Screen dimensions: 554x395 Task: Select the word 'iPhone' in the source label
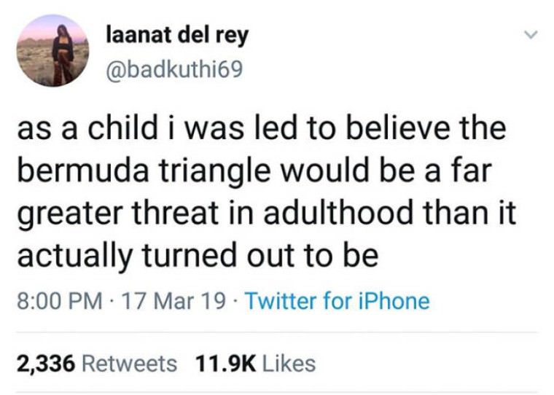pos(394,301)
